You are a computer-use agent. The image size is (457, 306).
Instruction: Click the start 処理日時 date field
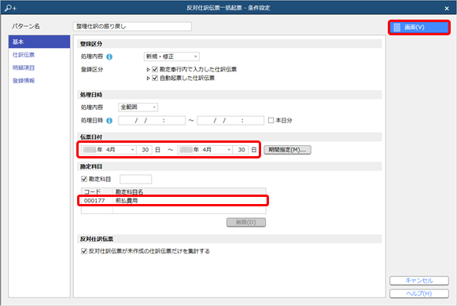coord(152,120)
